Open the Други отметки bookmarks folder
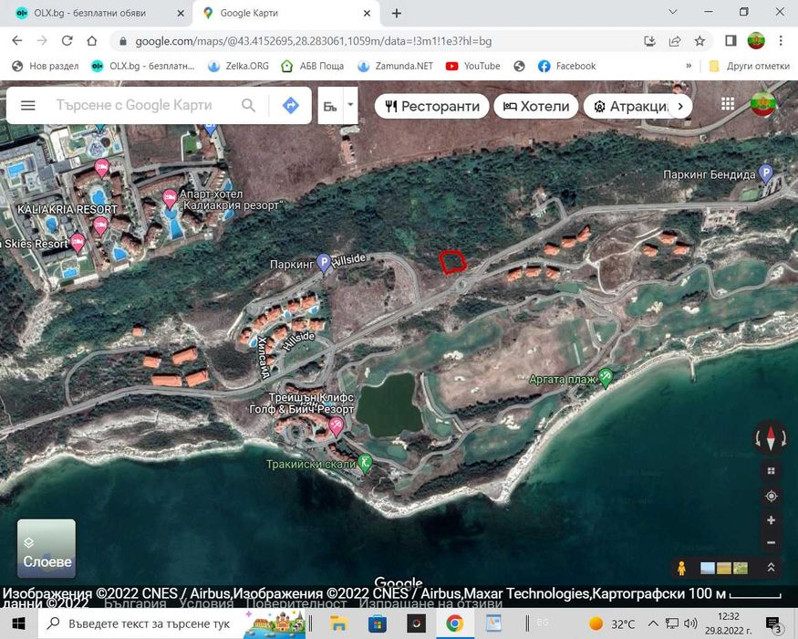Image resolution: width=798 pixels, height=639 pixels. 750,66
